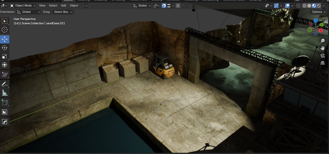Switch to Solid viewport shading

(309, 5)
